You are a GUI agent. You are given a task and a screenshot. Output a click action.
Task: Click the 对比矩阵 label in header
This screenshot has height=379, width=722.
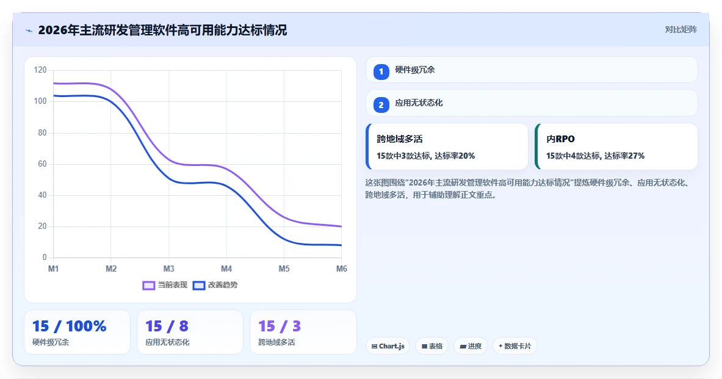680,29
